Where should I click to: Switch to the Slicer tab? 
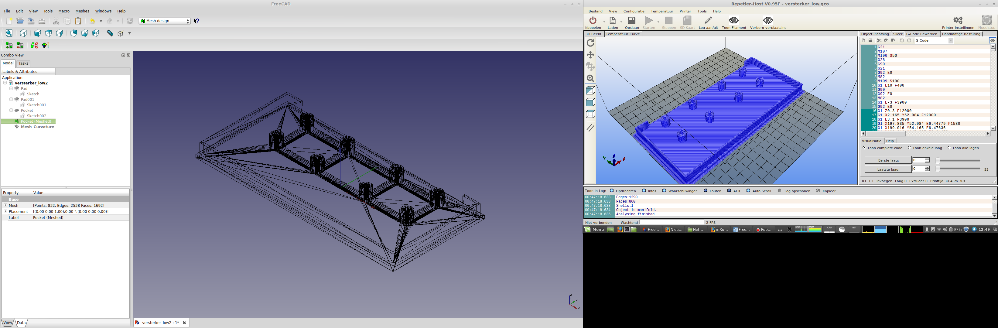[898, 34]
